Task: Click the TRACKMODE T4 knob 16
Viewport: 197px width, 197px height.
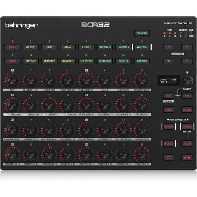Action: click(142, 105)
